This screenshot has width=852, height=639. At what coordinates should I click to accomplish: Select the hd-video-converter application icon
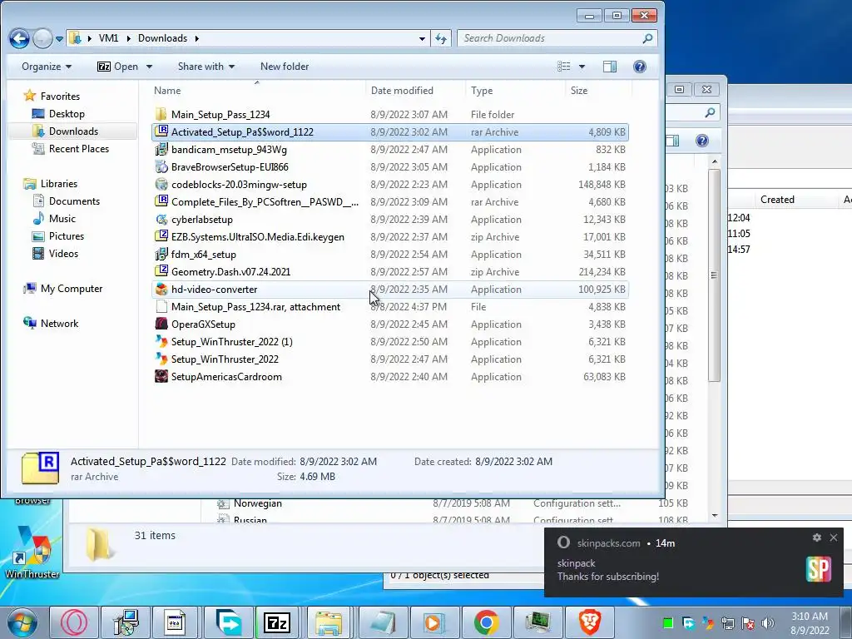[161, 289]
